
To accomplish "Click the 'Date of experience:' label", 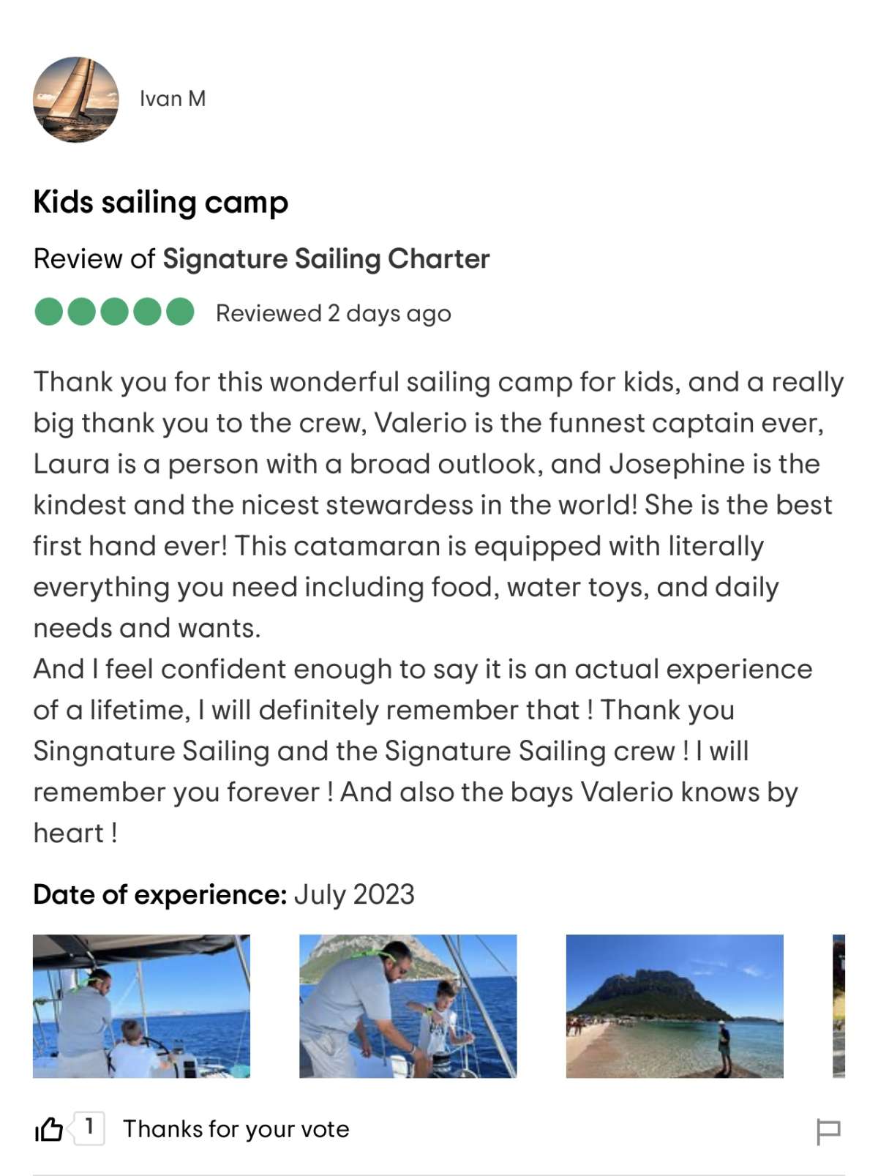I will point(160,894).
